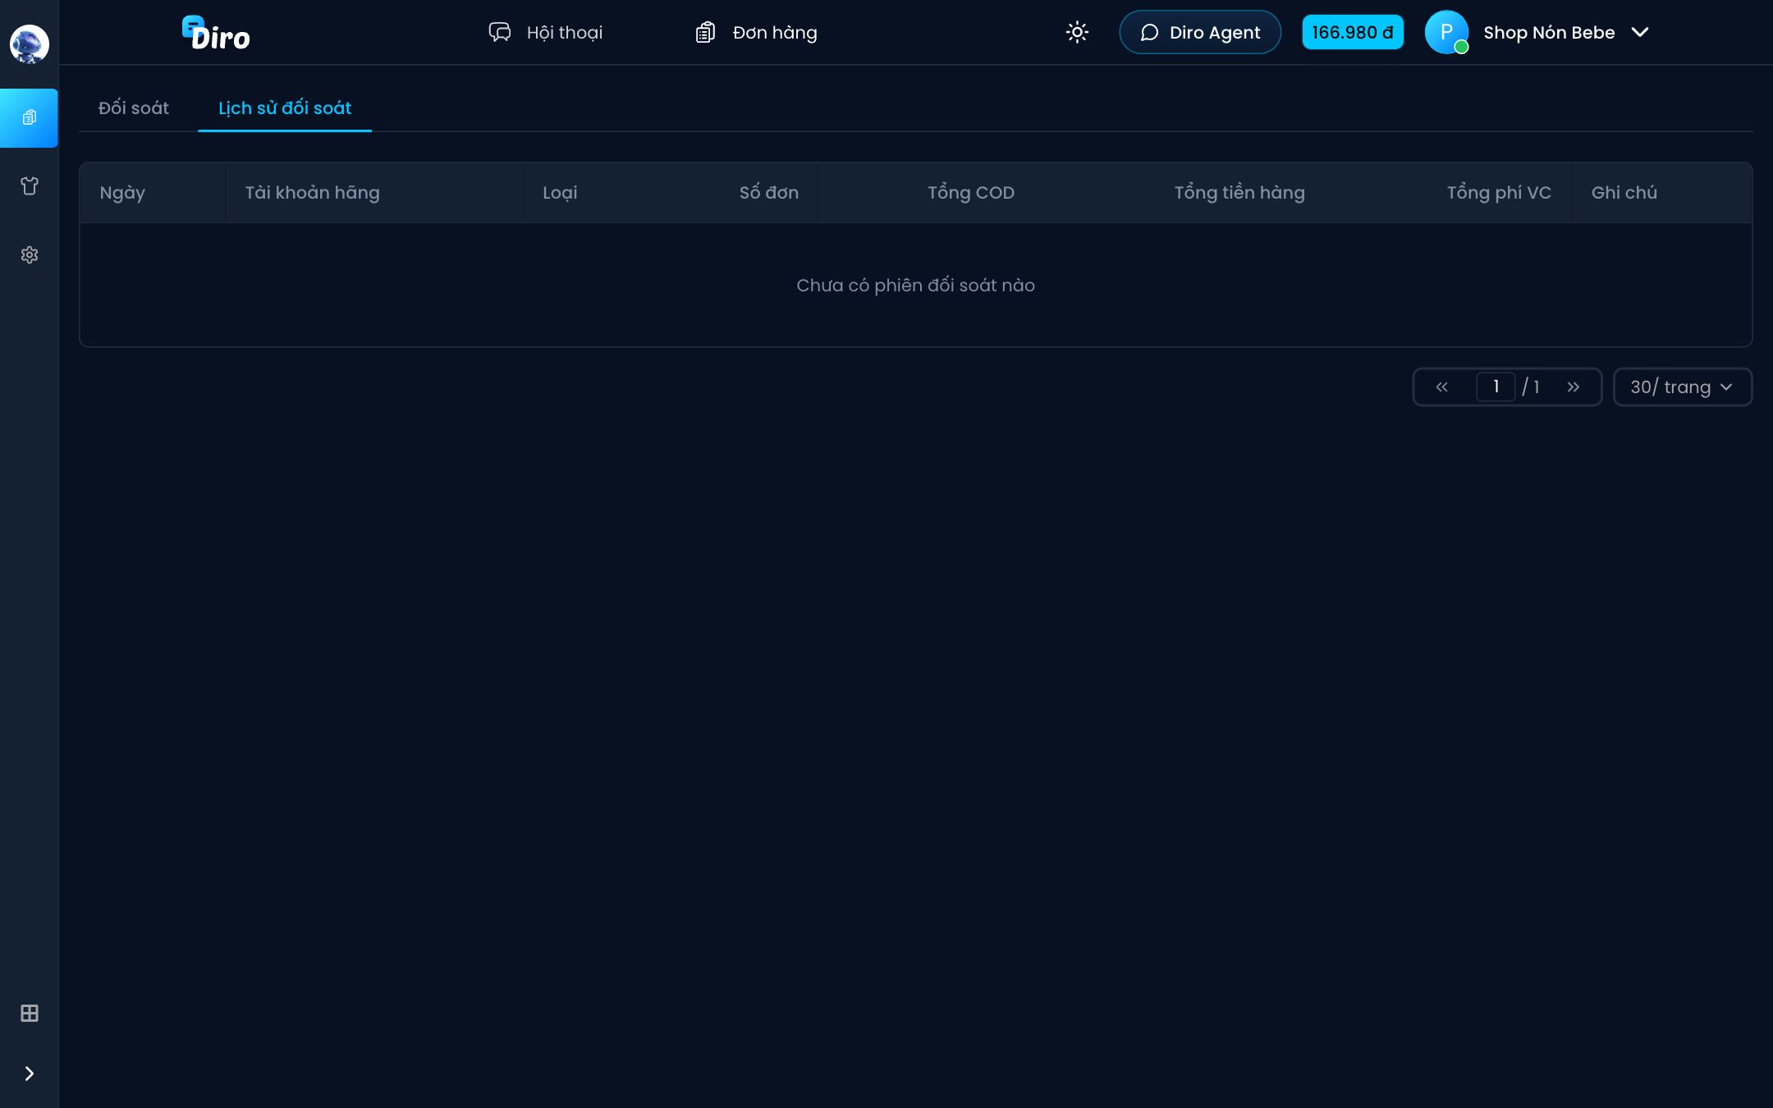Select the Lịch sử đối soát tab

coord(285,108)
